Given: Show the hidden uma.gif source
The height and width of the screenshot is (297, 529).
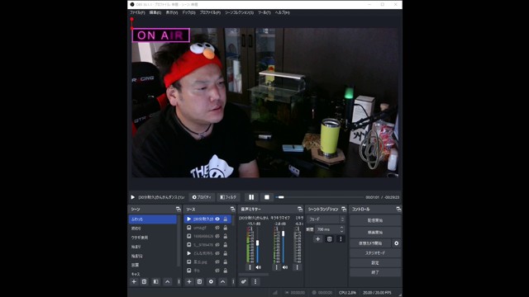Looking at the screenshot, I should (217, 228).
